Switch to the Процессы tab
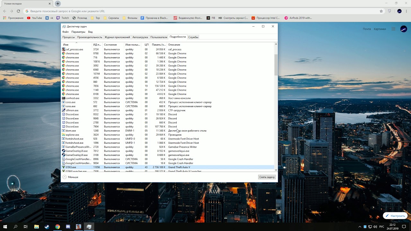 click(x=68, y=37)
